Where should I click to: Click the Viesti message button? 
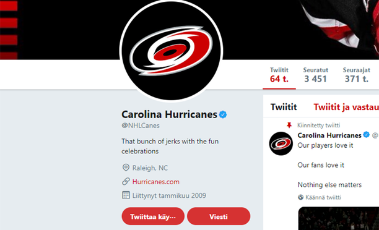[219, 216]
